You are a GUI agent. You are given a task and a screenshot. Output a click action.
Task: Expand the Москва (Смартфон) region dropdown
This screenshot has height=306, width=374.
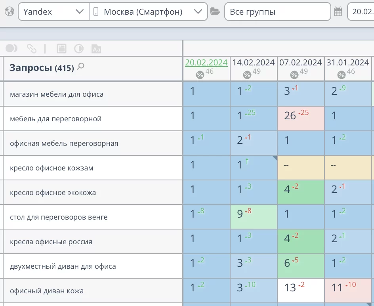[x=148, y=11]
